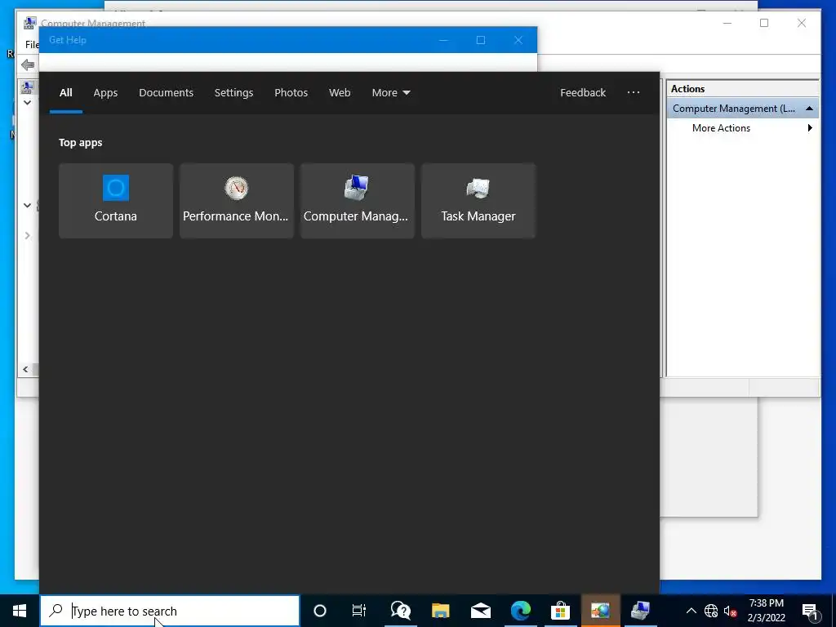Open the Get Help taskbar icon
Viewport: 836px width, 627px height.
coord(400,611)
